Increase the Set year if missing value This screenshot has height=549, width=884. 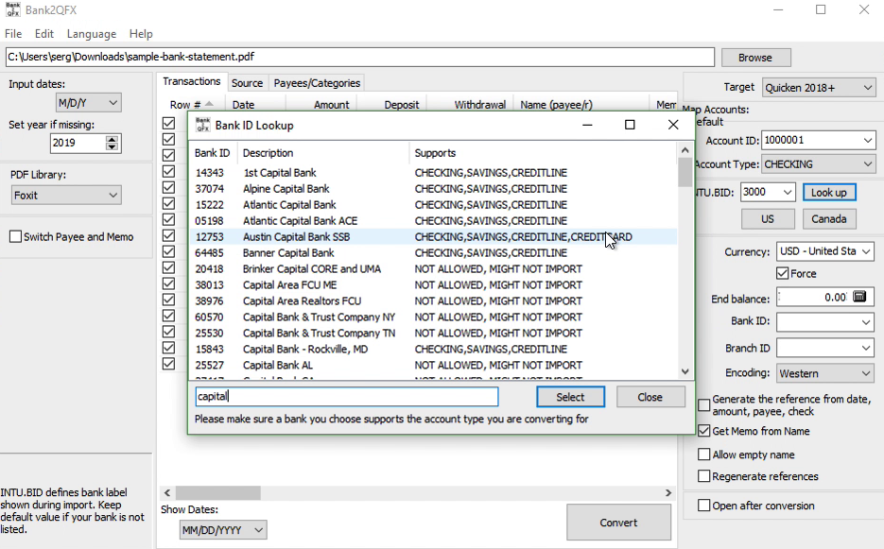[x=112, y=139]
